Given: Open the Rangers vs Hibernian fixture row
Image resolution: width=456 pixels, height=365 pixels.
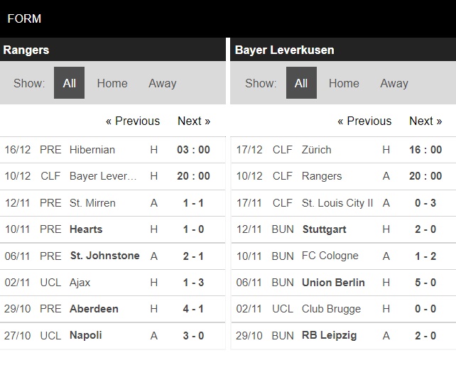Looking at the screenshot, I should pos(112,150).
